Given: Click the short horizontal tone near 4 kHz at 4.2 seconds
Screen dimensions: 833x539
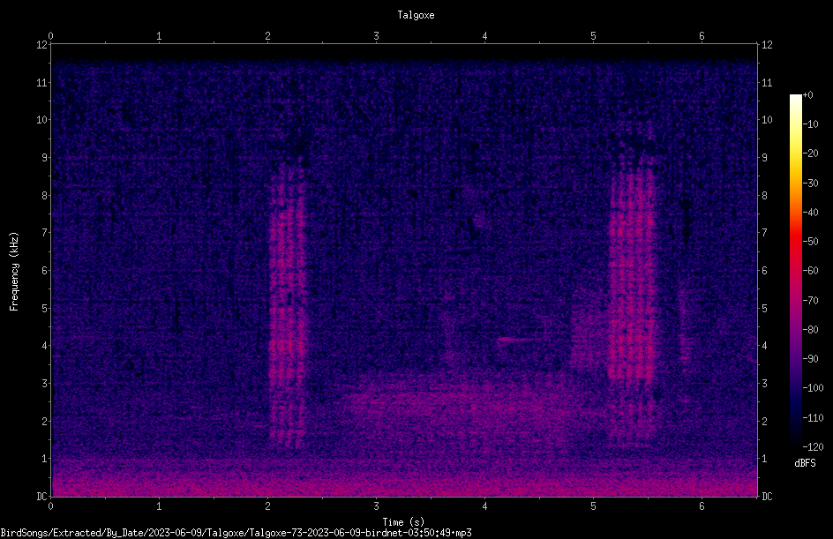Looking at the screenshot, I should [517, 340].
